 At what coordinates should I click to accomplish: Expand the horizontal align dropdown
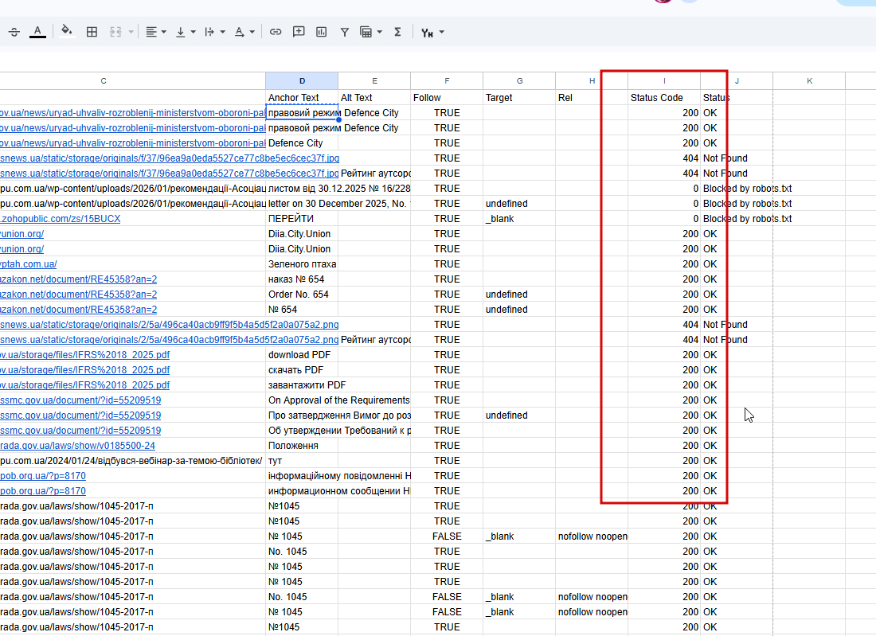[156, 32]
